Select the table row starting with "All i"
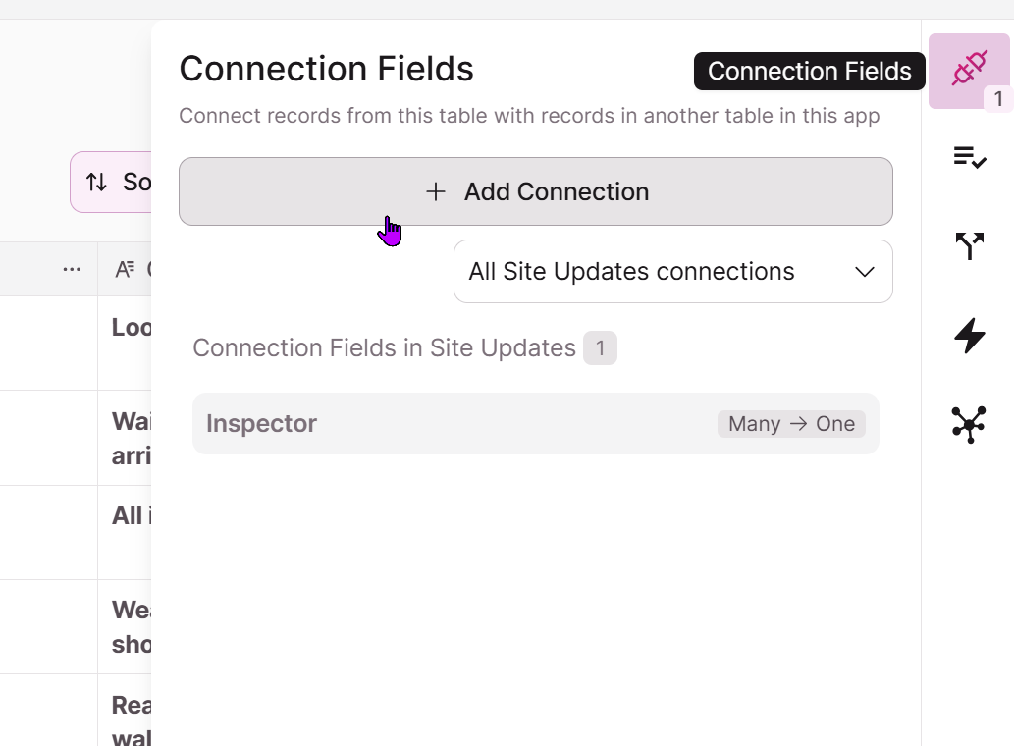 coord(76,533)
